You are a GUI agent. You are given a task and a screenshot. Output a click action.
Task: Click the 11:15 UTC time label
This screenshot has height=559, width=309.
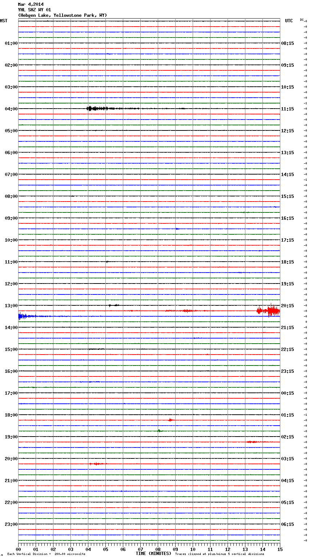coord(288,109)
